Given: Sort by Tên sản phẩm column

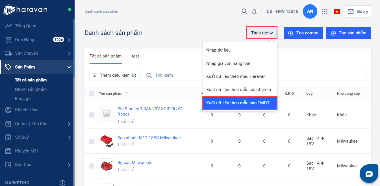Looking at the screenshot, I should pyautogui.click(x=127, y=94).
